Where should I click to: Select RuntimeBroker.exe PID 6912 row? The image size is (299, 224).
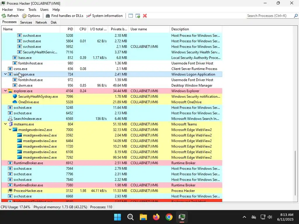pyautogui.click(x=112, y=163)
